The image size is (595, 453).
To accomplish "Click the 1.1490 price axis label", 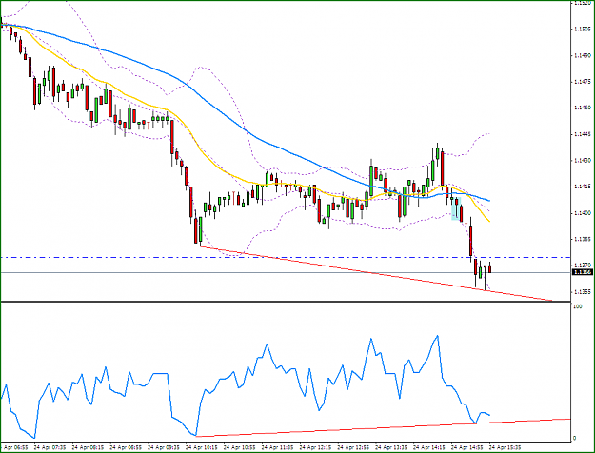I will tap(582, 55).
